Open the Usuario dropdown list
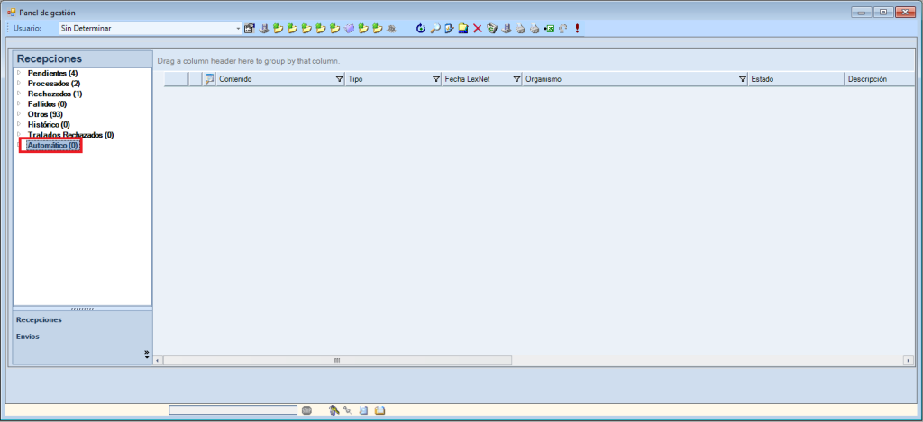The width and height of the screenshot is (923, 422). [238, 29]
